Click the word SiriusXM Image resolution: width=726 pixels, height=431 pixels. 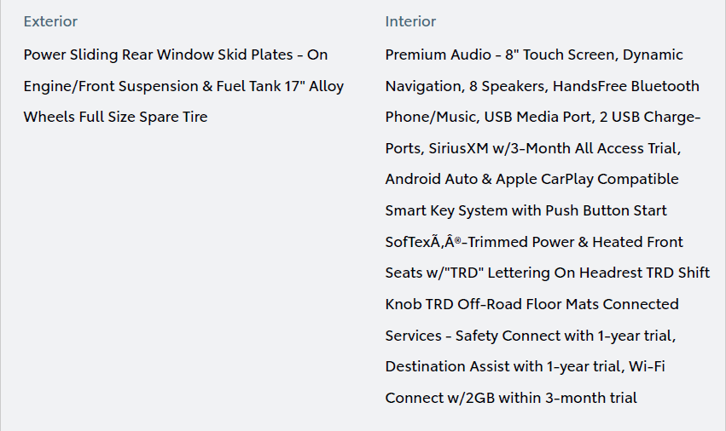(458, 148)
